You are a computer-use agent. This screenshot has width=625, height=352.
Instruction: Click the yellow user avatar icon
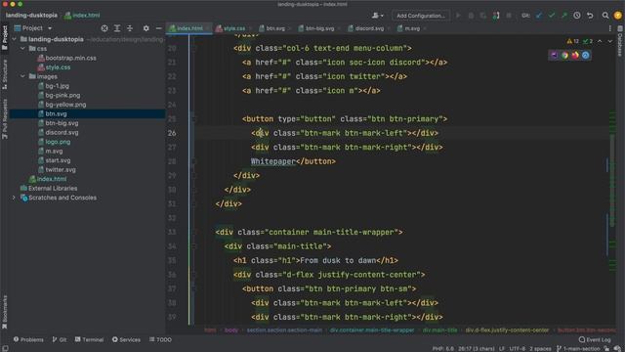click(x=618, y=16)
